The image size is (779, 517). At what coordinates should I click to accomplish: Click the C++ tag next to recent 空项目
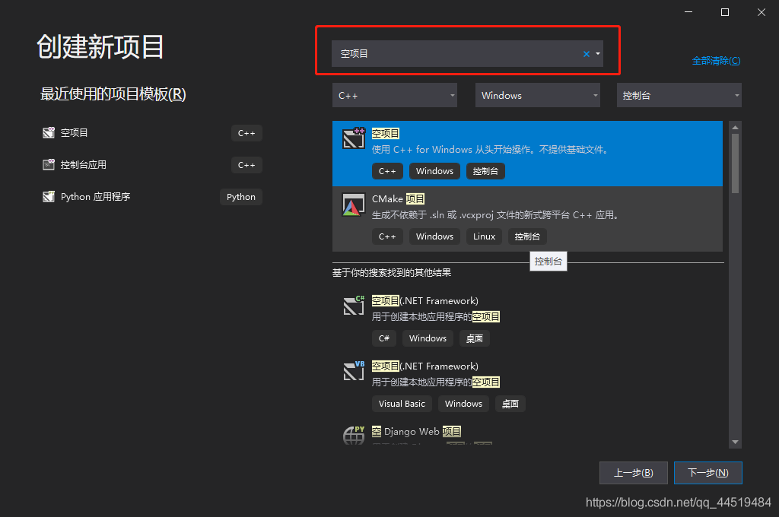(246, 133)
